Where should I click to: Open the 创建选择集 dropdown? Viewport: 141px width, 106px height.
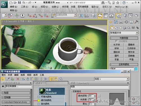pyautogui.click(x=66, y=15)
